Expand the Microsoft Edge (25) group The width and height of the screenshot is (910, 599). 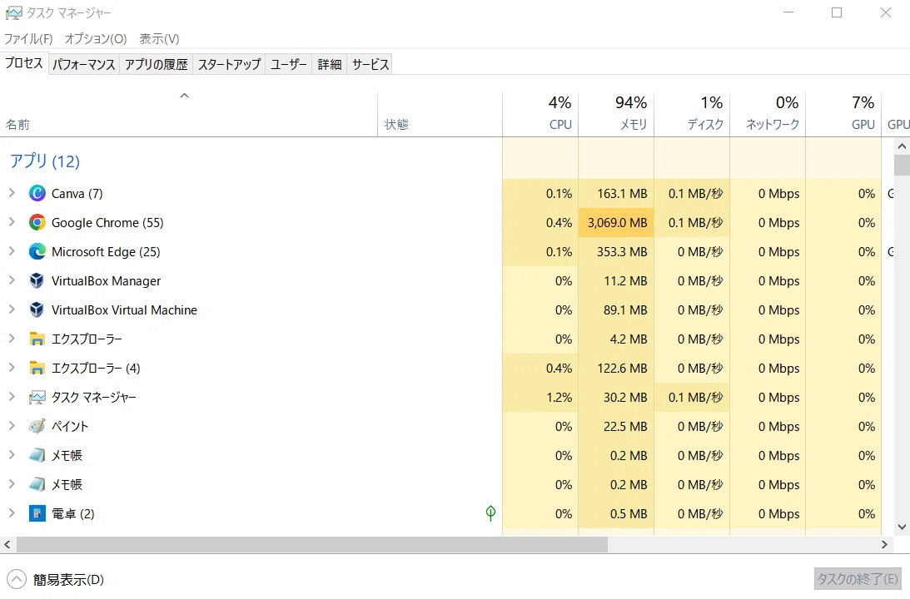12,251
